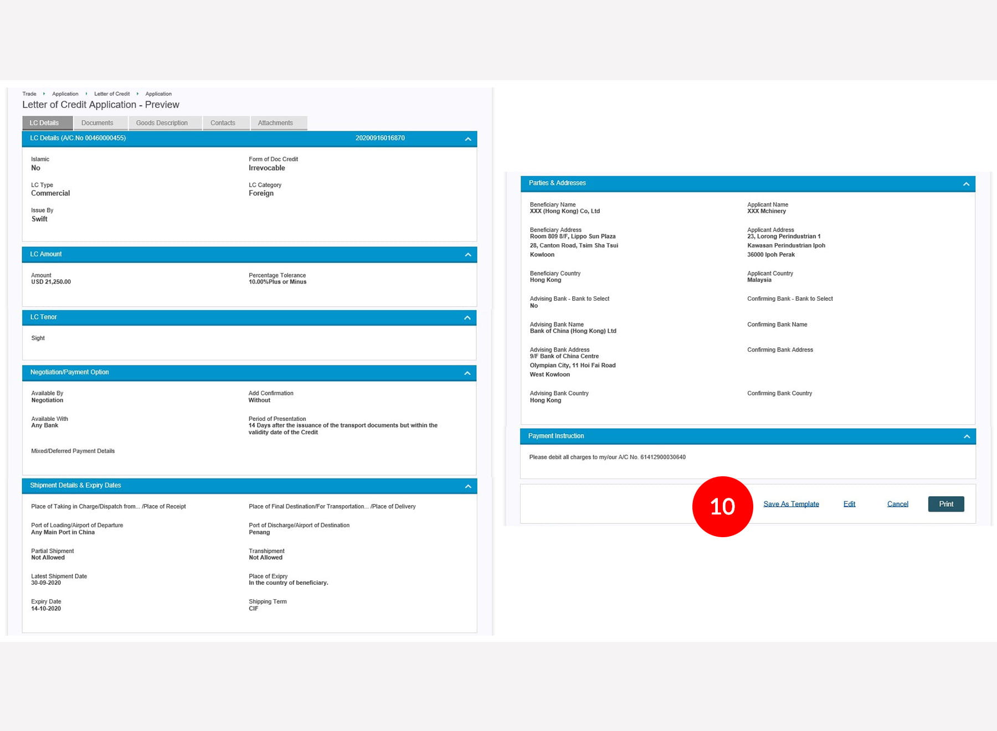Click the Cancel link
997x731 pixels.
897,504
